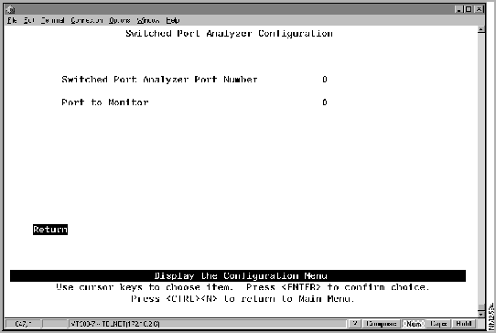The image size is (496, 333).
Task: Click the scrollbar up arrow
Action: click(x=481, y=29)
